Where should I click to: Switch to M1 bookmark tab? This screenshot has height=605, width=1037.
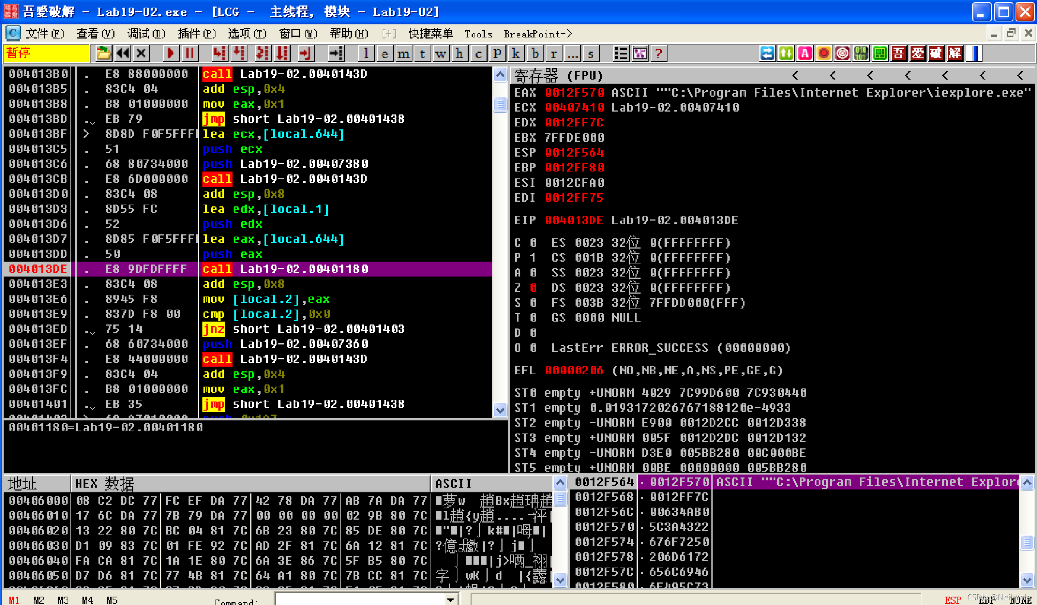pos(14,600)
